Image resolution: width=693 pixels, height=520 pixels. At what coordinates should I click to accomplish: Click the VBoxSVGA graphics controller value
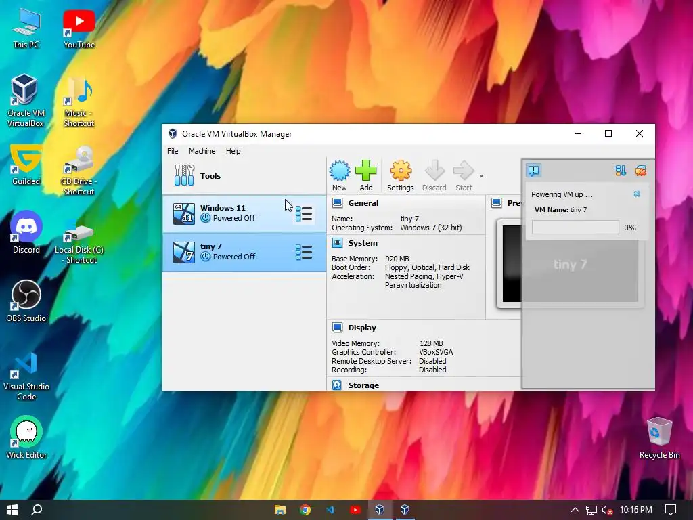coord(436,352)
